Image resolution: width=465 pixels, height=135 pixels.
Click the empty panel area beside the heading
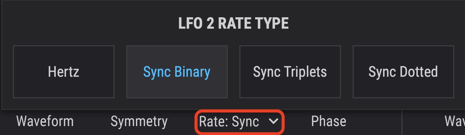pos(369,24)
